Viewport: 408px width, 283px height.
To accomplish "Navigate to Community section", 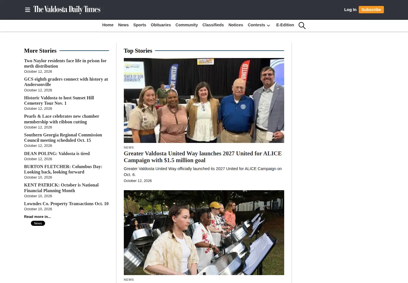I will [186, 25].
